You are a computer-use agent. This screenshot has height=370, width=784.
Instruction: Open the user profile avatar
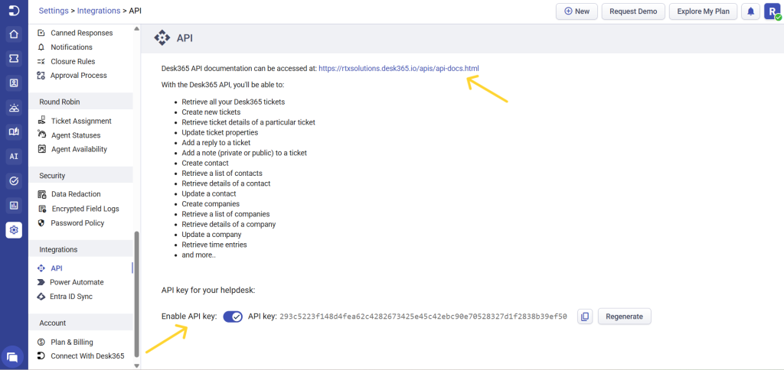tap(772, 11)
